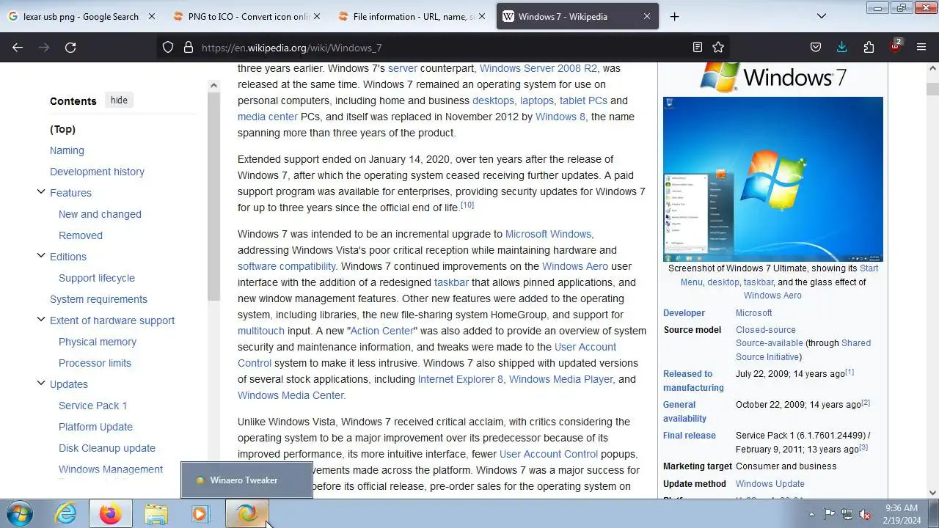Click the Winaero Tweaker taskbar icon
The height and width of the screenshot is (528, 939).
pos(246,514)
